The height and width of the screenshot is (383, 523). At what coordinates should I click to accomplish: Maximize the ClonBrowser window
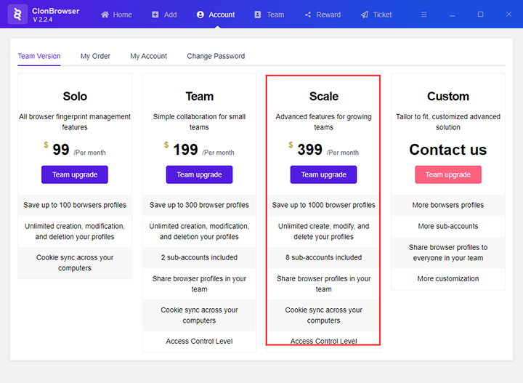pos(480,14)
